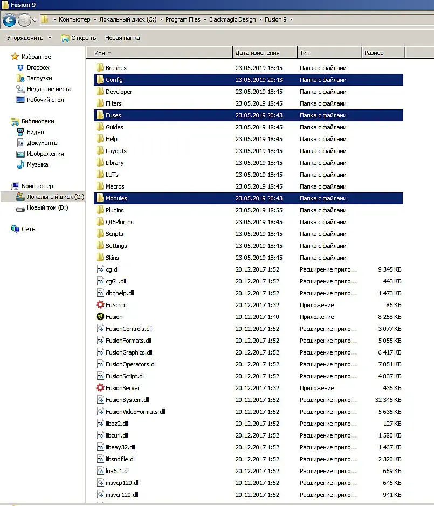Screen dimensions: 434x506
Task: Expand the dropdown after Компьютер in the path
Action: [95, 20]
